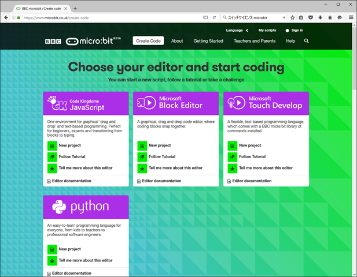357x277 pixels.
Task: Click the site search magnifier icon
Action: coord(306,41)
